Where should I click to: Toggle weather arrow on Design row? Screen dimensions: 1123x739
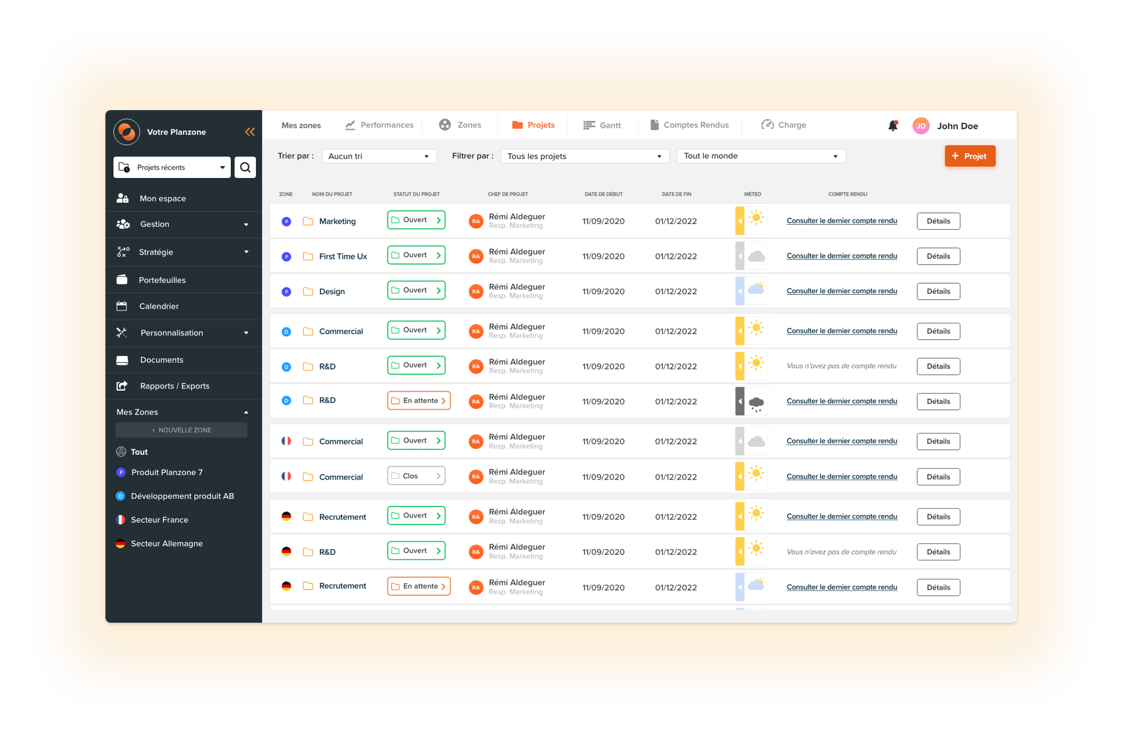pyautogui.click(x=740, y=291)
